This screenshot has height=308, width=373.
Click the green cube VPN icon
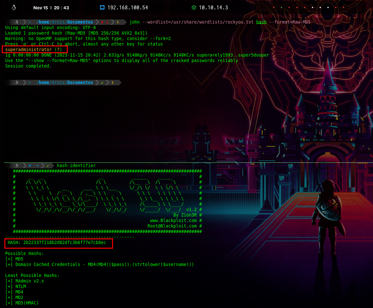pos(194,7)
